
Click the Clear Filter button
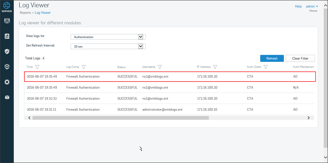(x=300, y=58)
